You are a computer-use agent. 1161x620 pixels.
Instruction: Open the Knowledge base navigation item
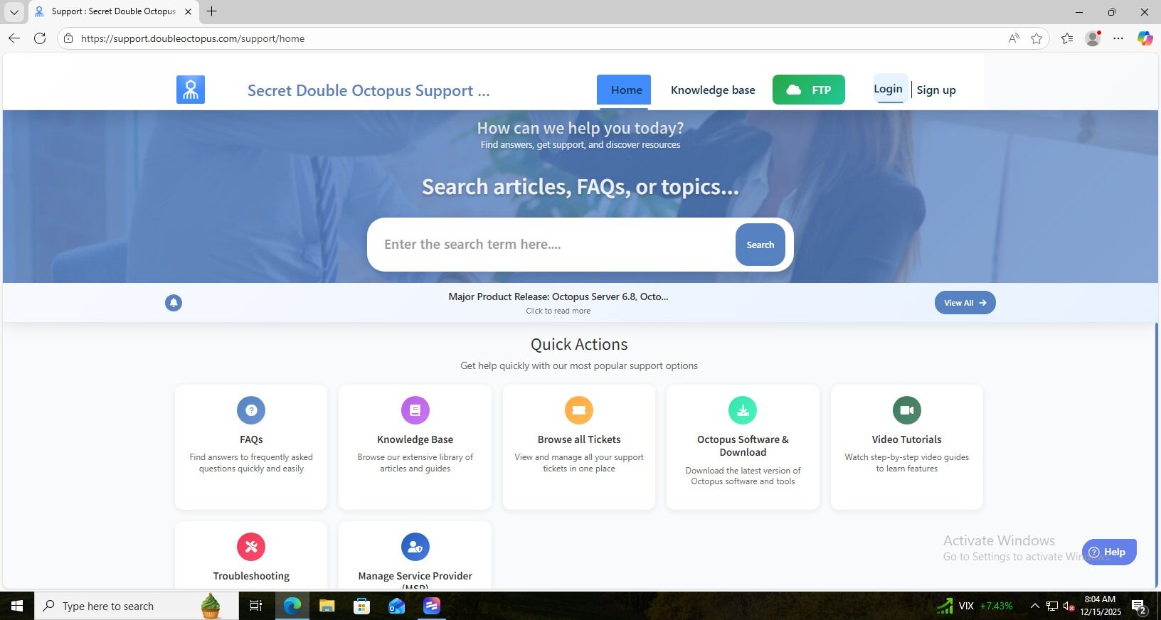click(713, 90)
